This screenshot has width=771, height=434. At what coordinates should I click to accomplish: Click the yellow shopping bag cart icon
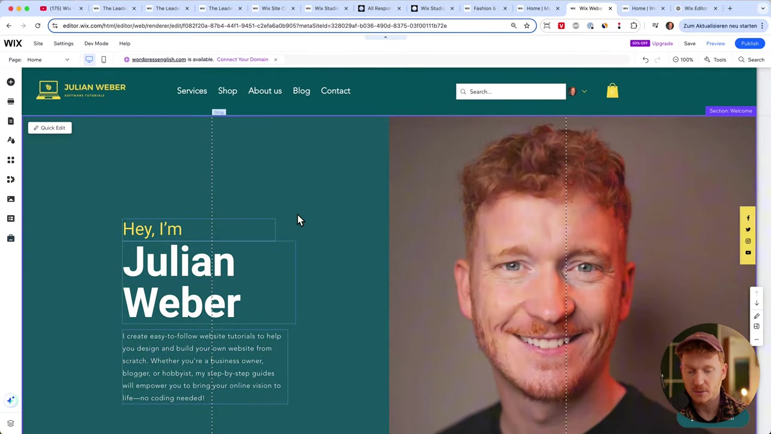[612, 90]
